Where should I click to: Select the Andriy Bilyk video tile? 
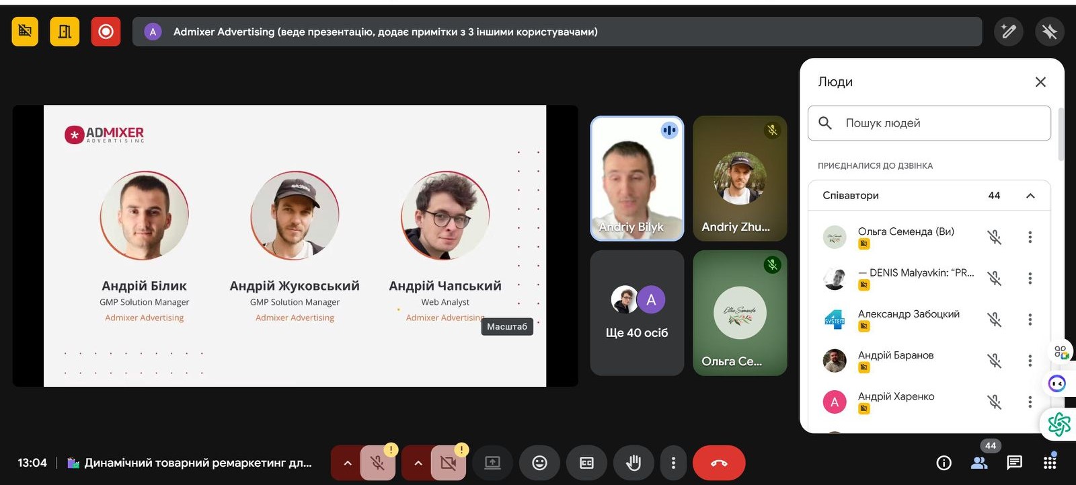(x=637, y=178)
